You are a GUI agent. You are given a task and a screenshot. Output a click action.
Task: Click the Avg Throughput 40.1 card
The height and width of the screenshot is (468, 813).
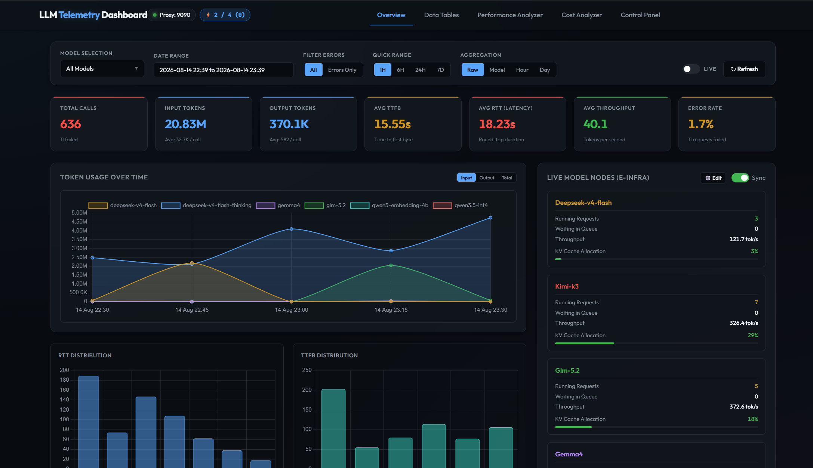click(x=622, y=124)
